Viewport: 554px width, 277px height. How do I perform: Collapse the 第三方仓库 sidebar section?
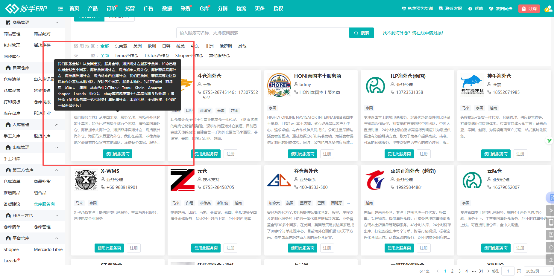[x=57, y=170]
